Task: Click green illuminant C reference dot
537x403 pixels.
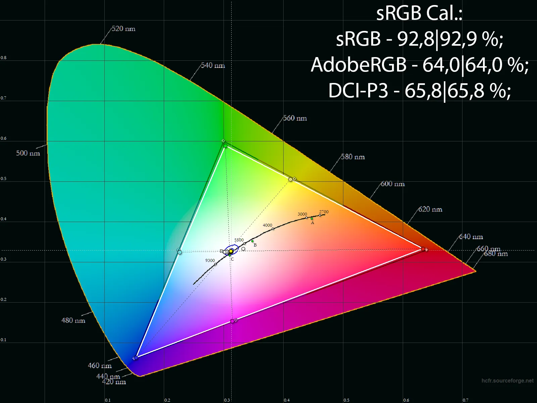Action: pyautogui.click(x=230, y=256)
